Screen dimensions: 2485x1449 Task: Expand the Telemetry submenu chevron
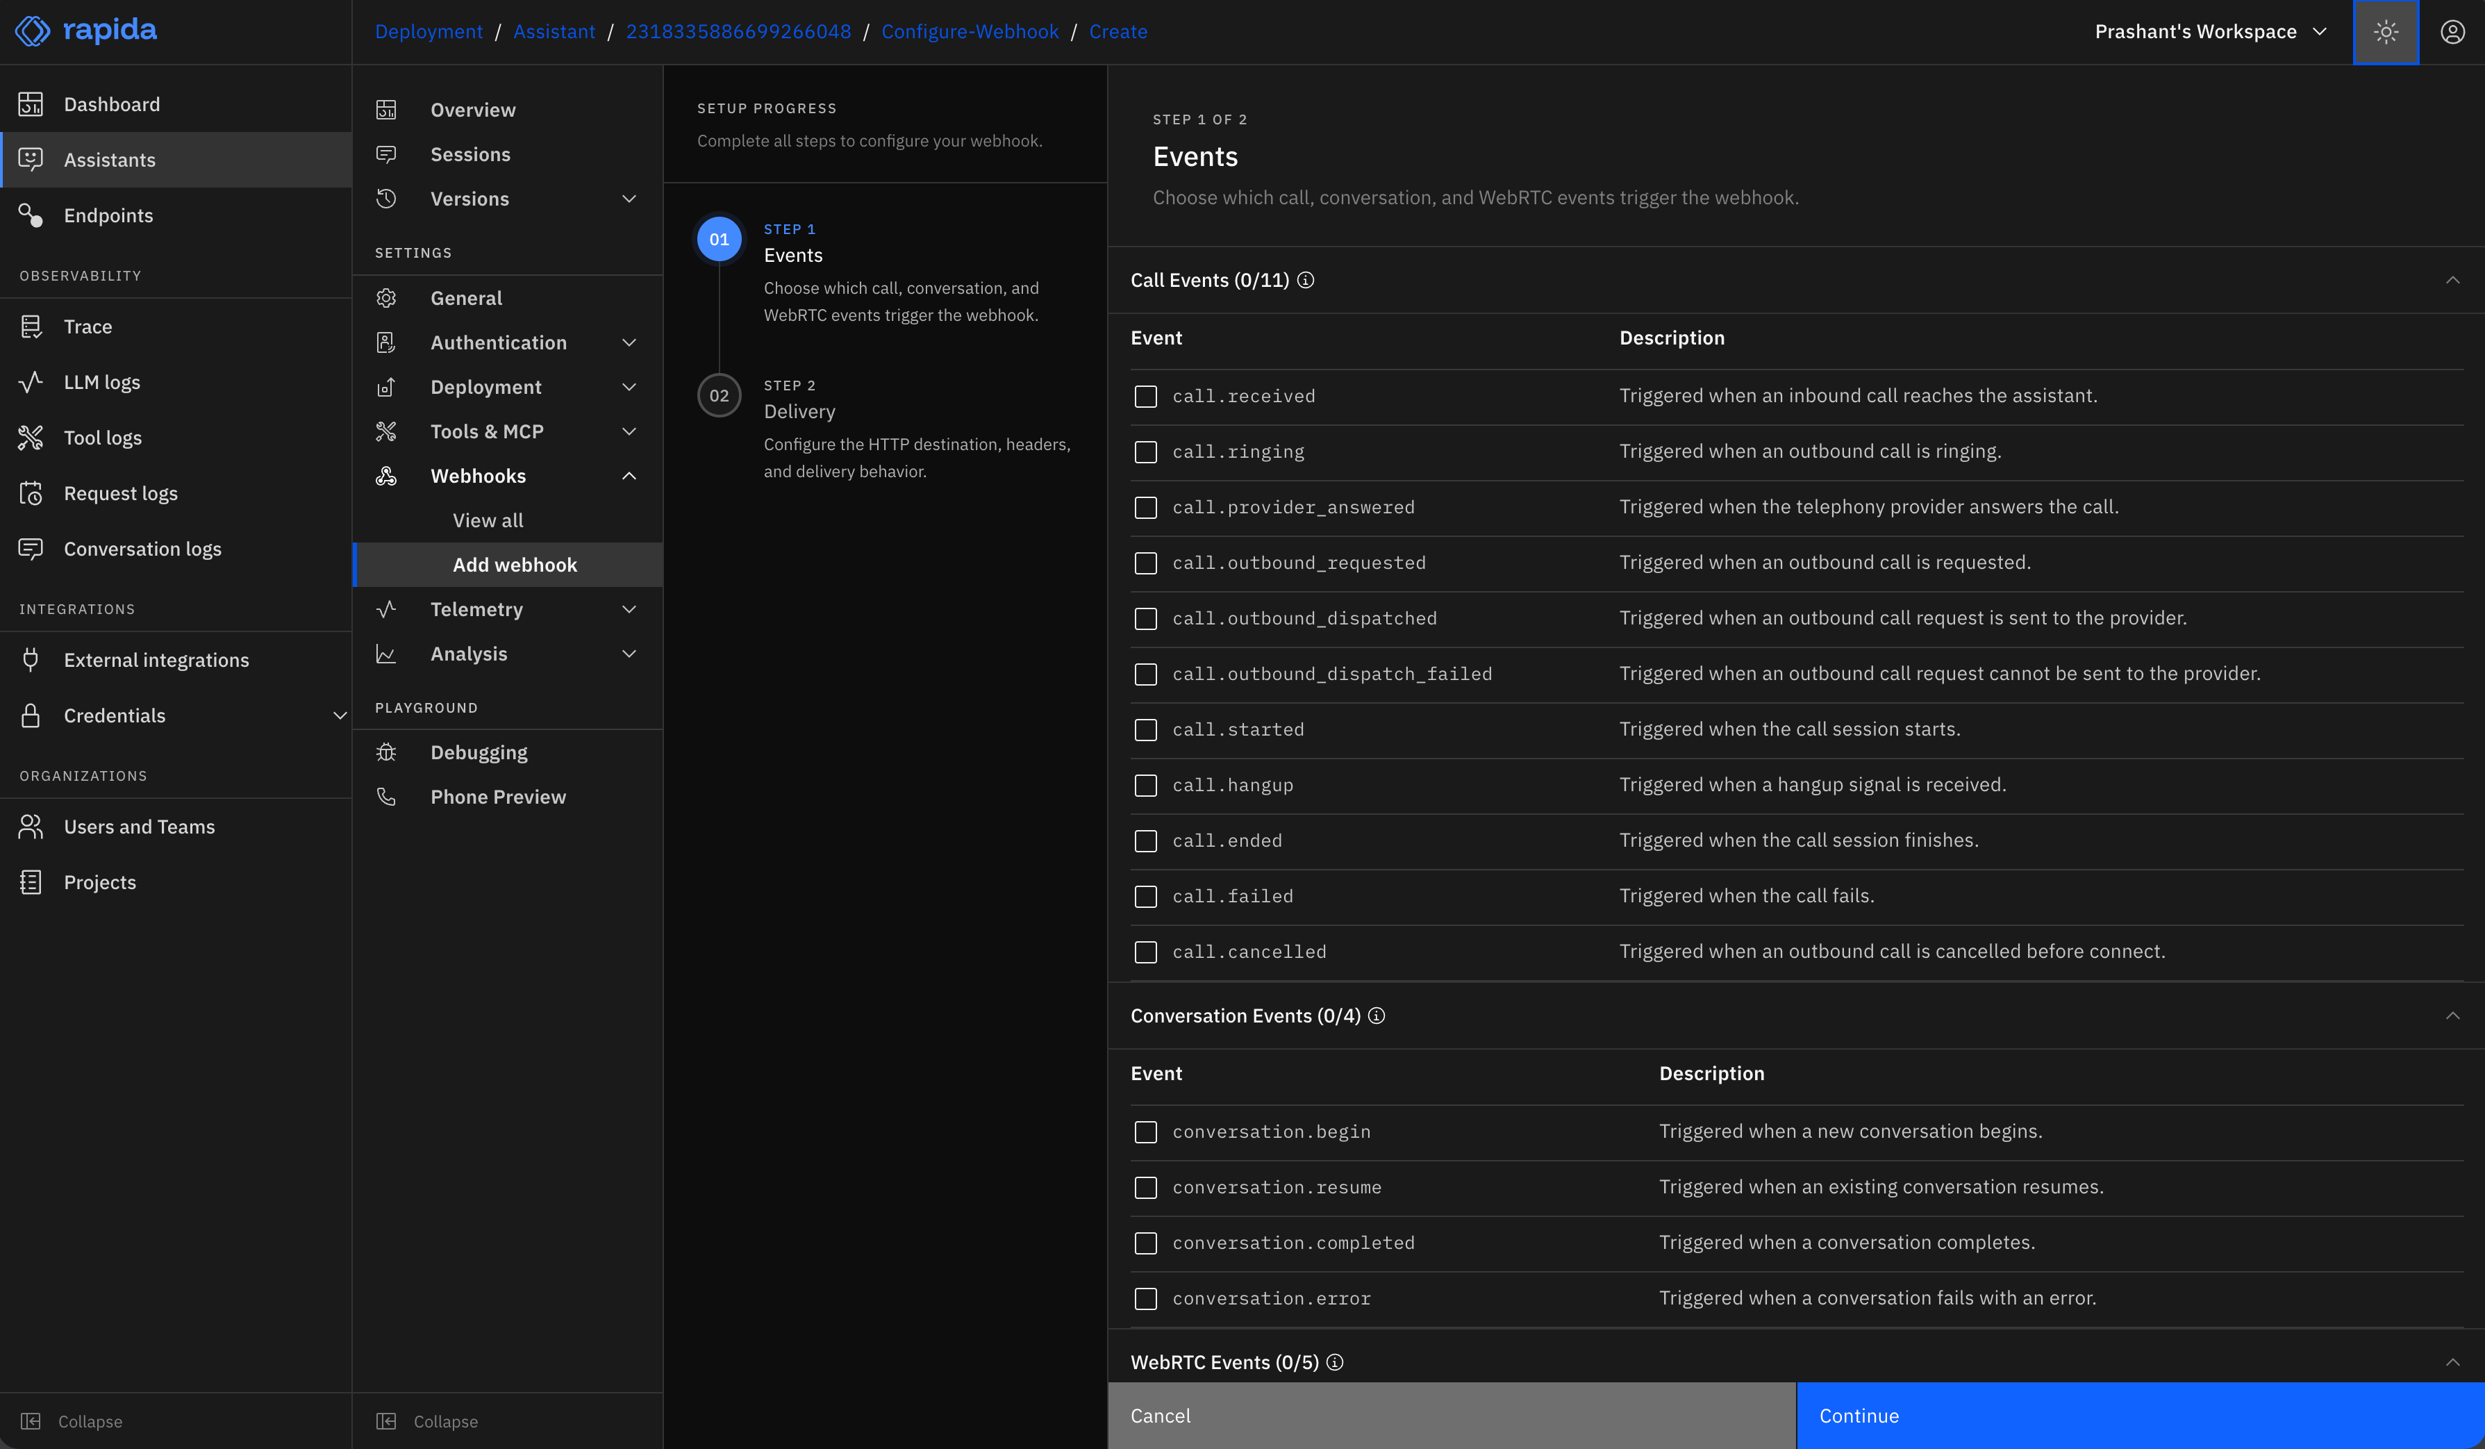[x=629, y=608]
